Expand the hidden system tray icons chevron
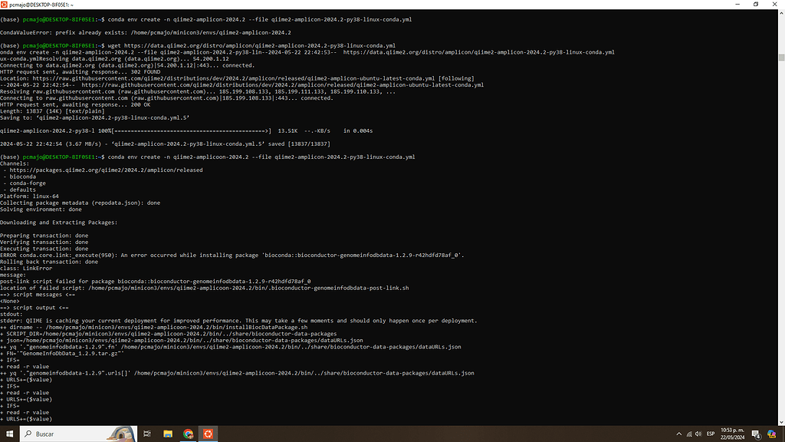Viewport: 785px width, 442px height. [678, 434]
